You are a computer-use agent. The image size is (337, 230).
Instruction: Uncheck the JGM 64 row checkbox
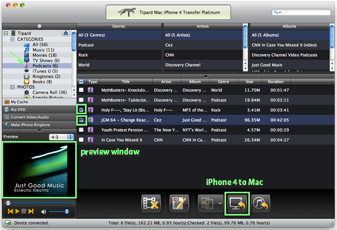coord(81,120)
